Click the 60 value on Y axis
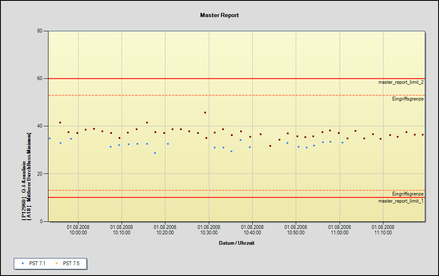Image resolution: width=439 pixels, height=276 pixels. point(40,78)
